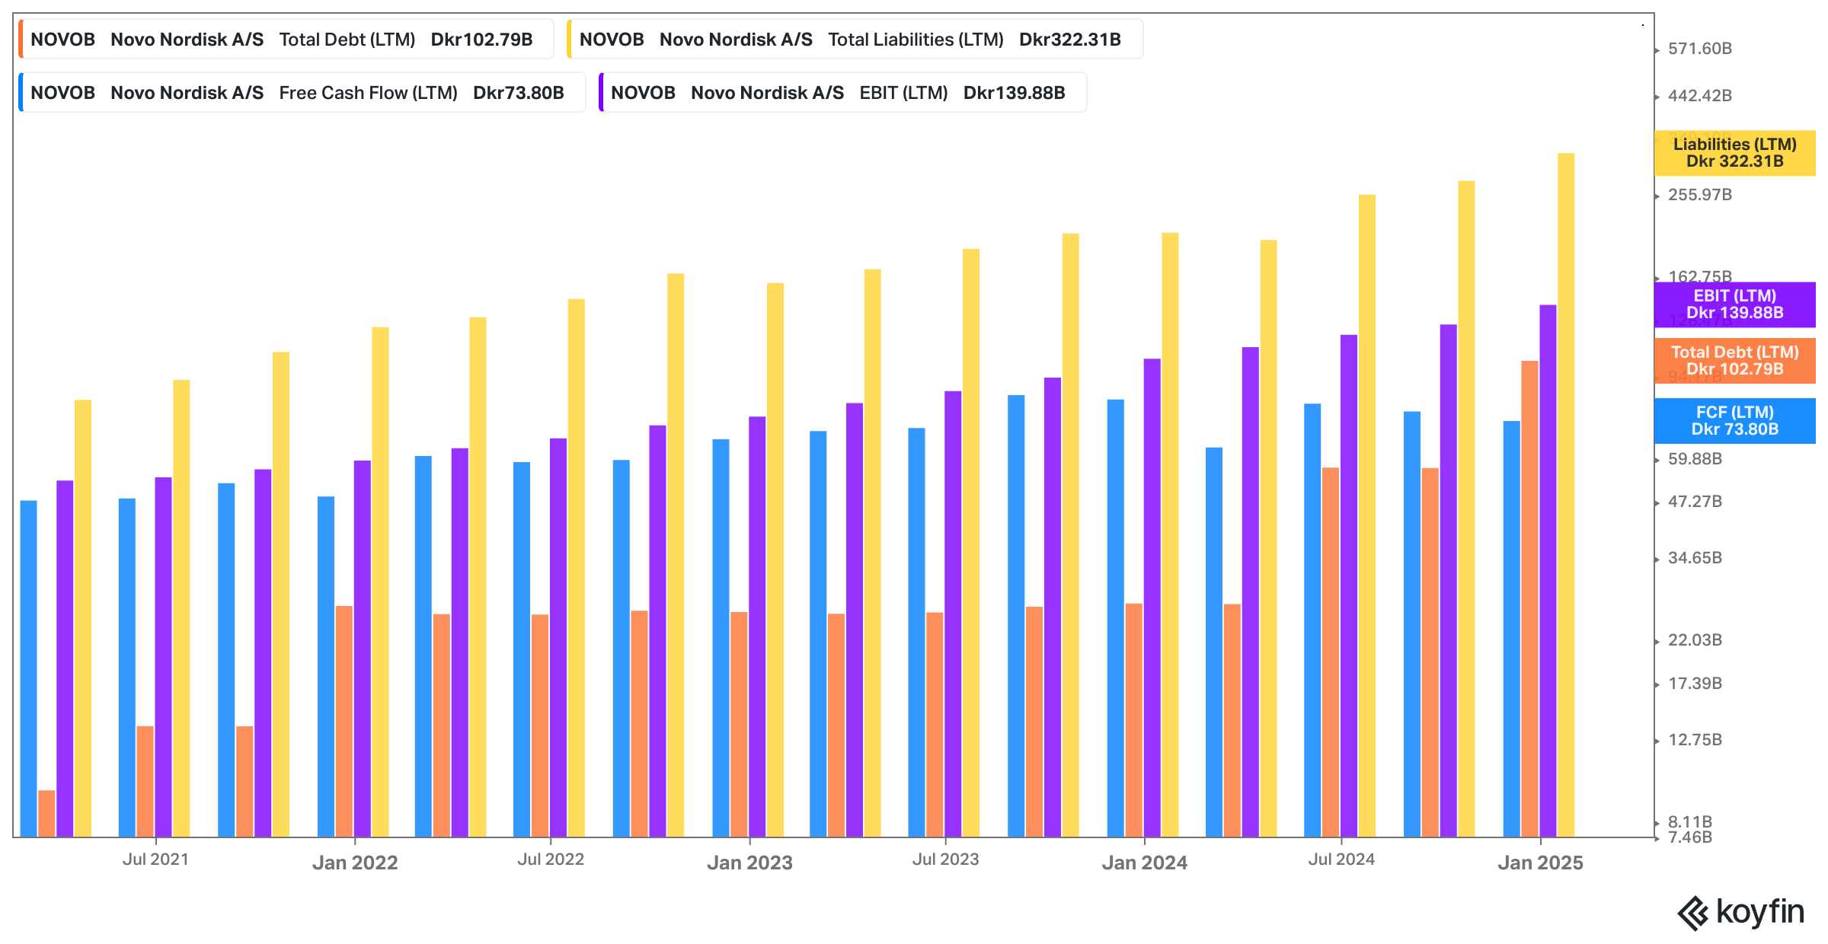Viewport: 1828px width, 944px height.
Task: Click the Jan 2024 x-axis label
Action: tap(1144, 863)
